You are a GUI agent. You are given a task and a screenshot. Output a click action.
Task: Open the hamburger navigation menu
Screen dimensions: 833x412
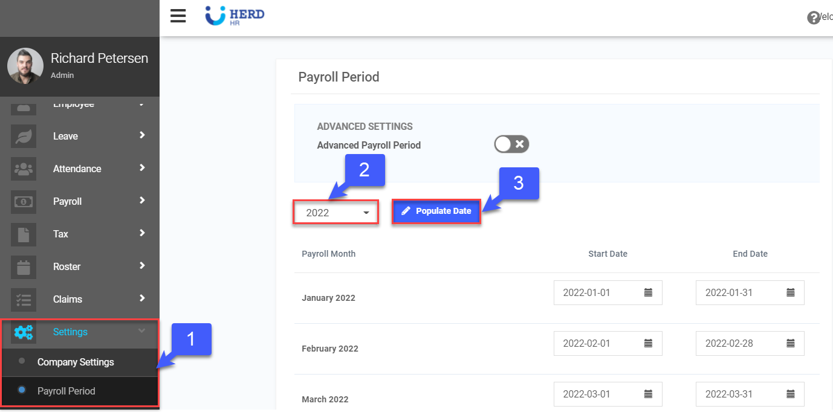coord(178,16)
